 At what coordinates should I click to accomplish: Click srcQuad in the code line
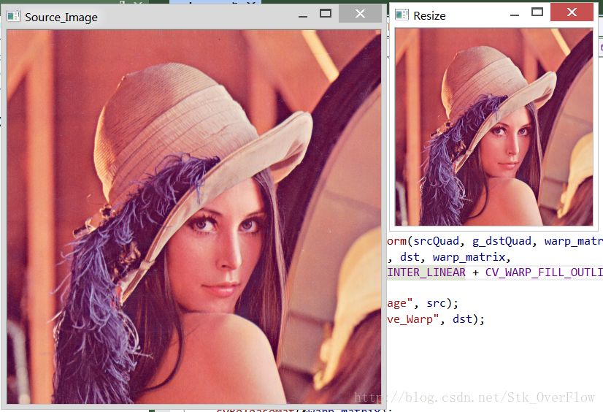(436, 241)
